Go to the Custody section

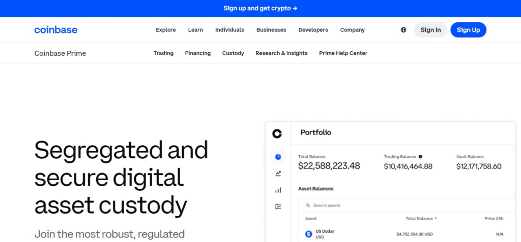tap(233, 53)
